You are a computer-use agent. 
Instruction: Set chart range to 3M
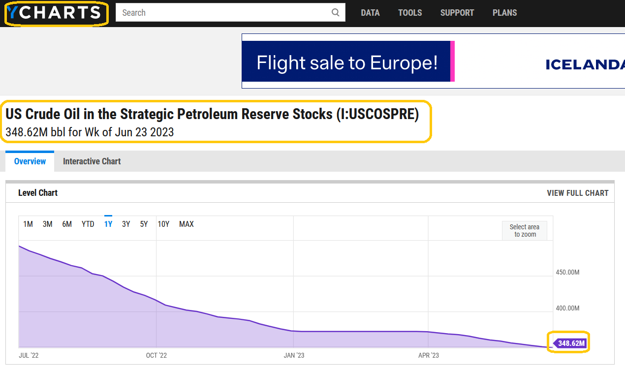47,224
